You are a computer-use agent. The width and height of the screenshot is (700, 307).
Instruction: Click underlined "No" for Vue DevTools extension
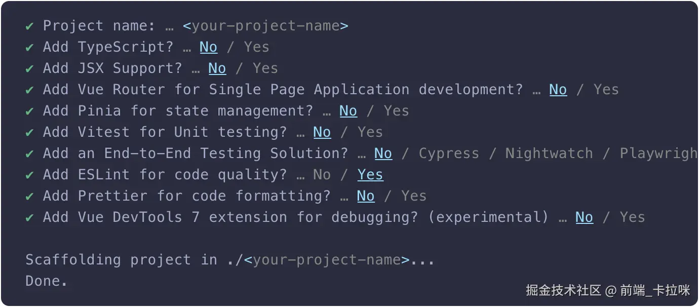[x=584, y=217]
